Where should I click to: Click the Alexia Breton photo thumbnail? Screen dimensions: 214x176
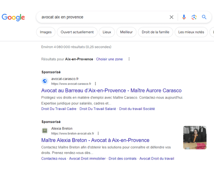click(x=195, y=137)
